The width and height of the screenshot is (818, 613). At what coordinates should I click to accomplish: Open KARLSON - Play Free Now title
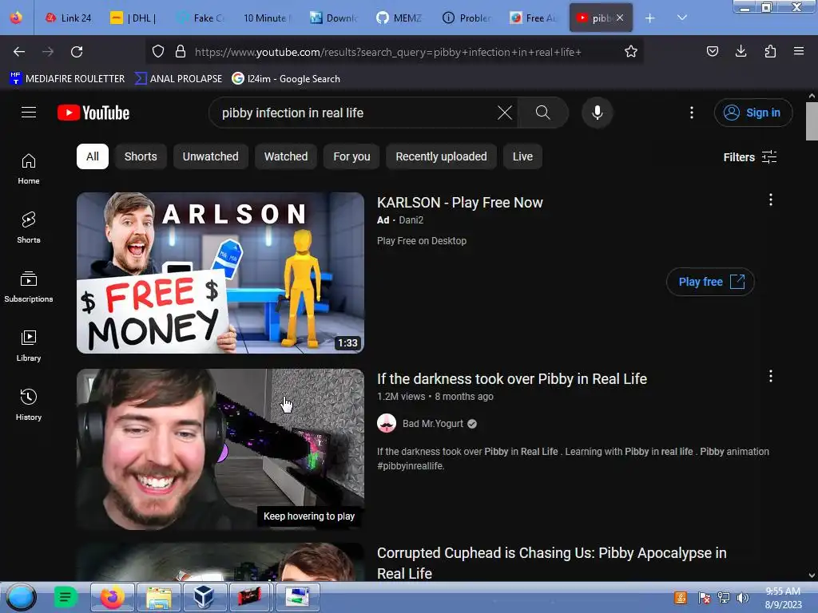pyautogui.click(x=459, y=203)
